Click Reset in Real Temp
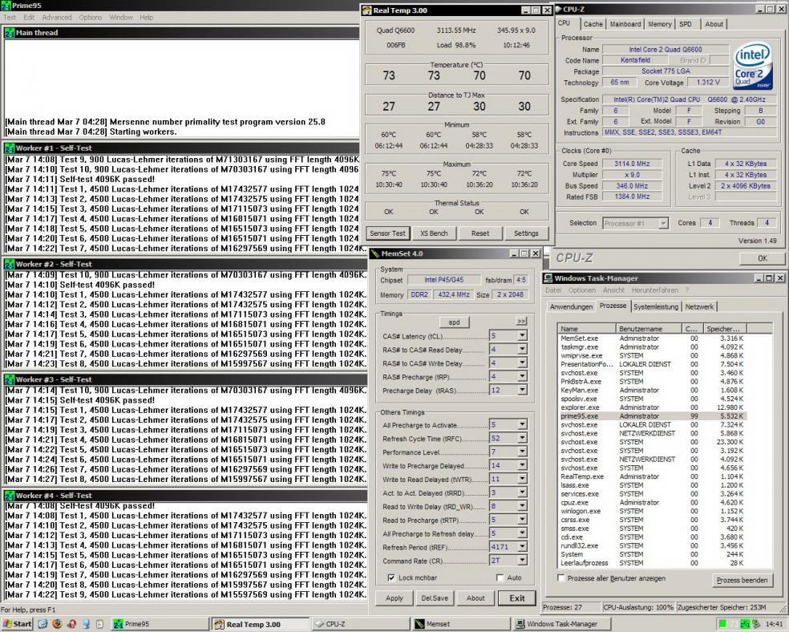 click(x=480, y=233)
